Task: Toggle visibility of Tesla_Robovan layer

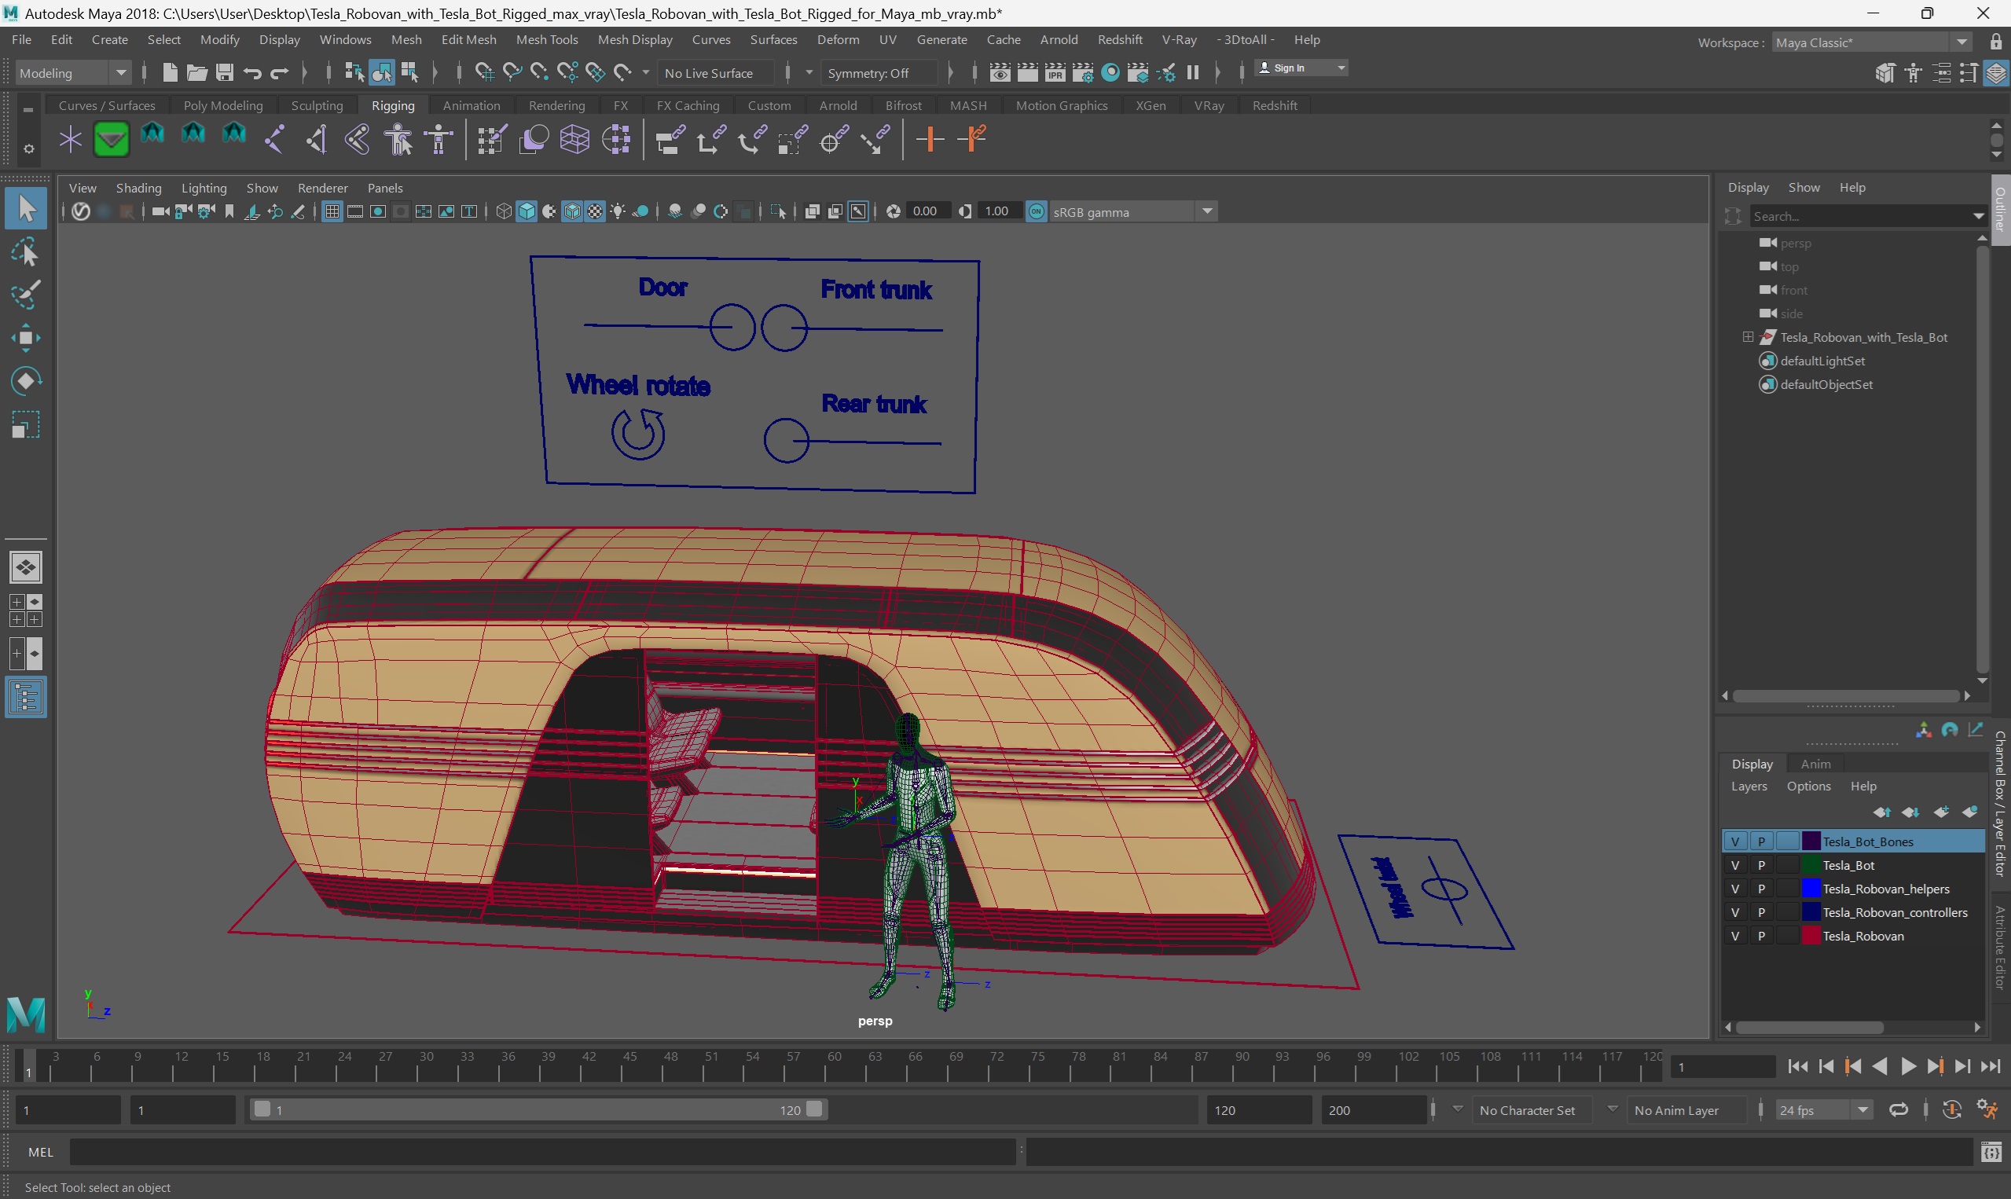Action: click(x=1734, y=935)
